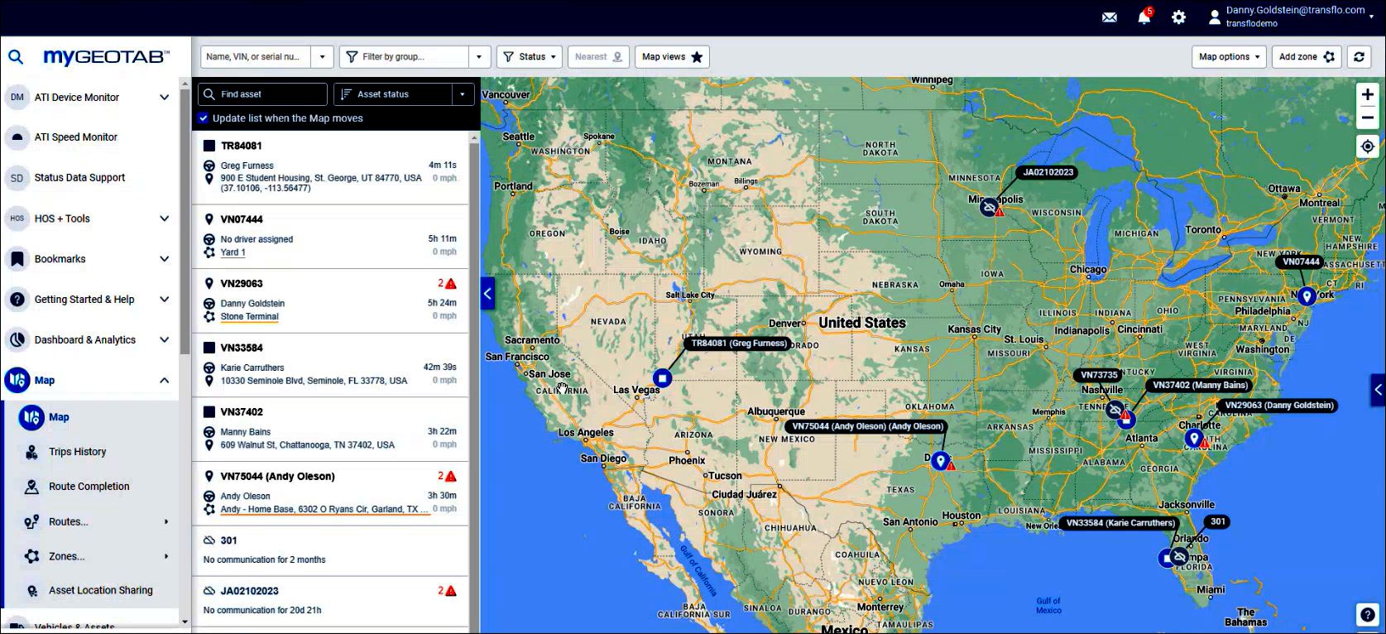Screen dimensions: 1386x634
Task: Open the notifications bell icon
Action: tap(1144, 17)
